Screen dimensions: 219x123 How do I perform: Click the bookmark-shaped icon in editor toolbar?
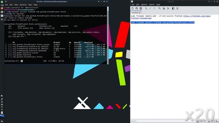click(x=177, y=9)
